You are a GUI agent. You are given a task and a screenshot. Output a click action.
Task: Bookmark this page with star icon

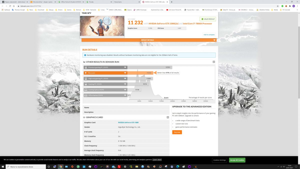point(278,6)
